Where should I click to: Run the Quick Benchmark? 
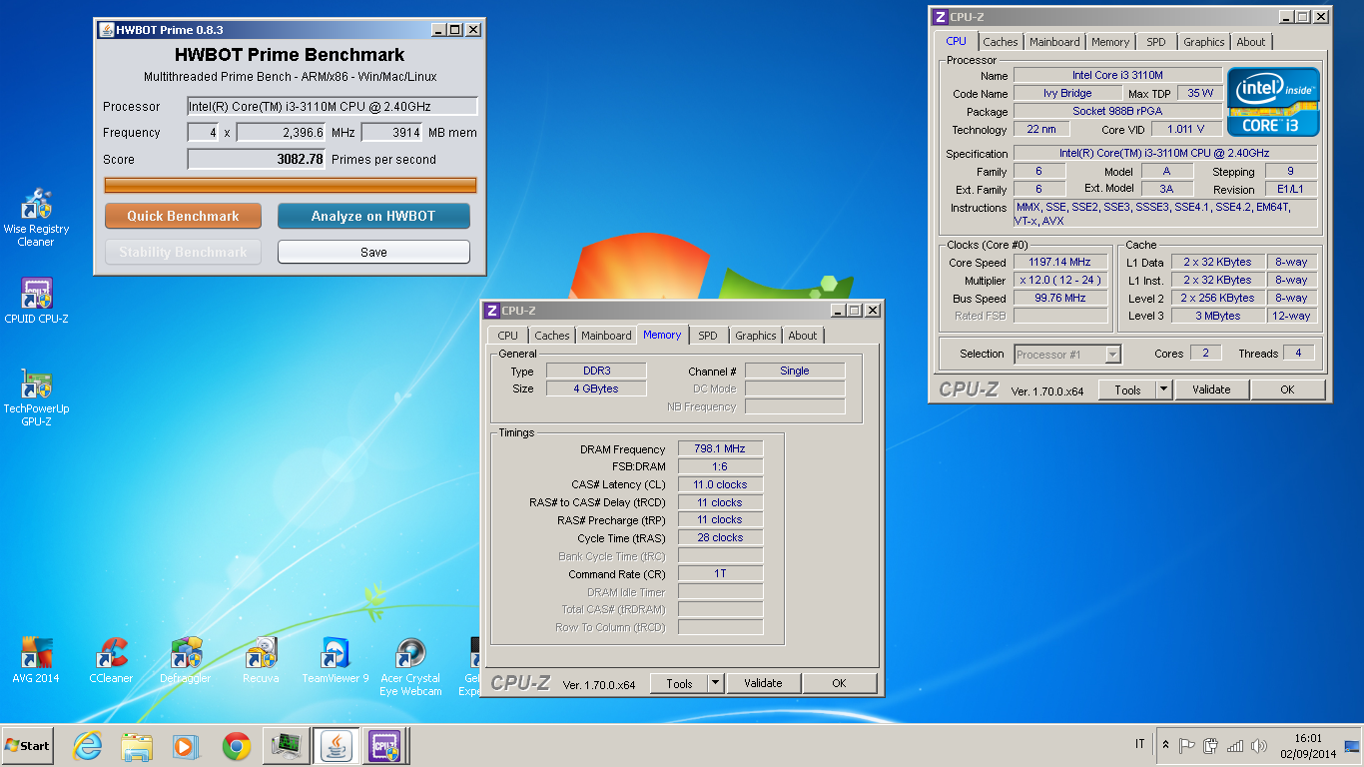(183, 216)
